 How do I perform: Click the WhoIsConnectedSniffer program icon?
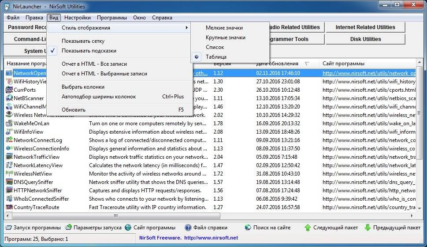[x=9, y=199]
